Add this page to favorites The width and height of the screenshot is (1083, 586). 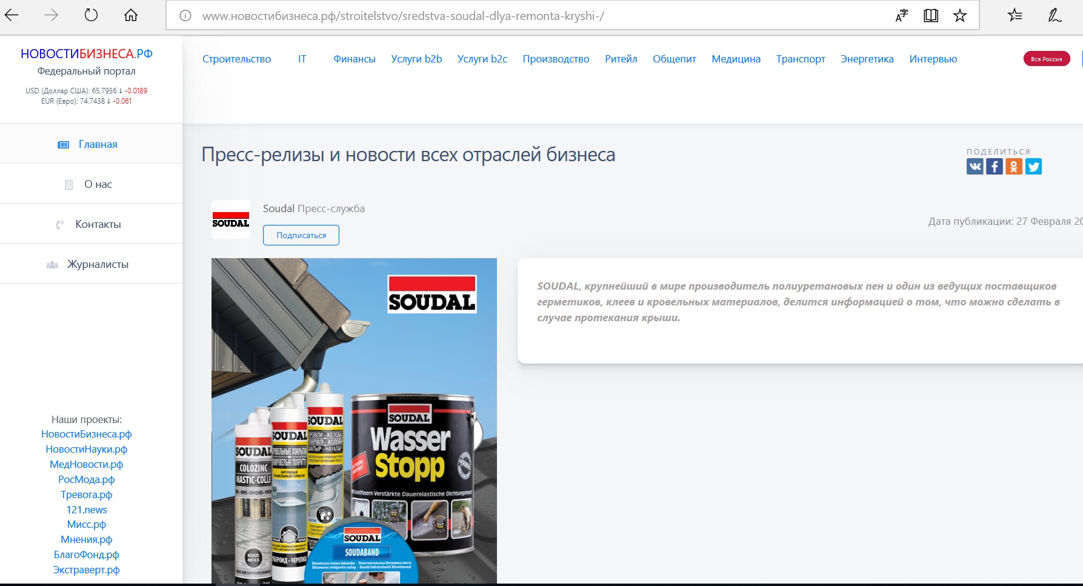click(960, 16)
